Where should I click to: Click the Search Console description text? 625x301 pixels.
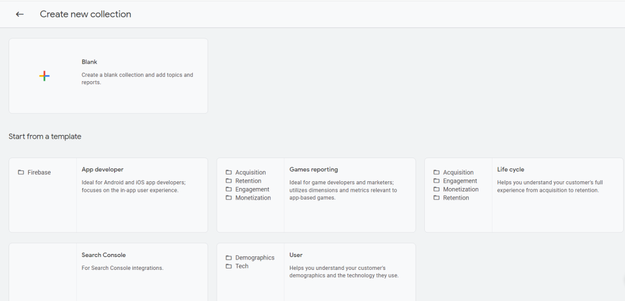[122, 268]
